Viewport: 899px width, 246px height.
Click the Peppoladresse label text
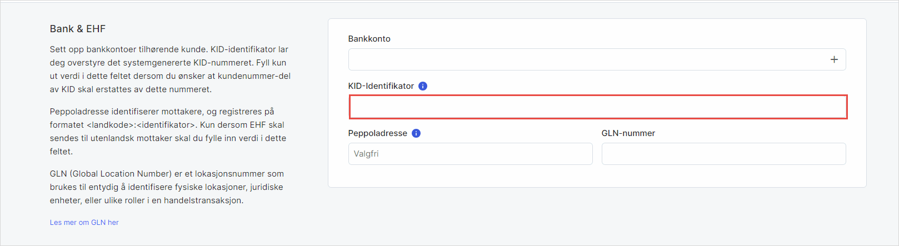click(377, 133)
